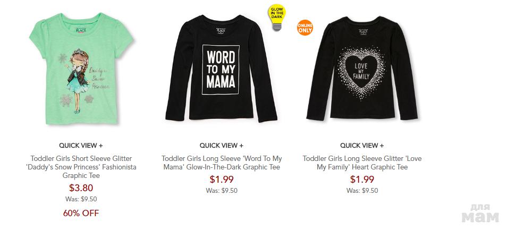Click the $3.80 price on green tee
The image size is (507, 230).
[81, 188]
